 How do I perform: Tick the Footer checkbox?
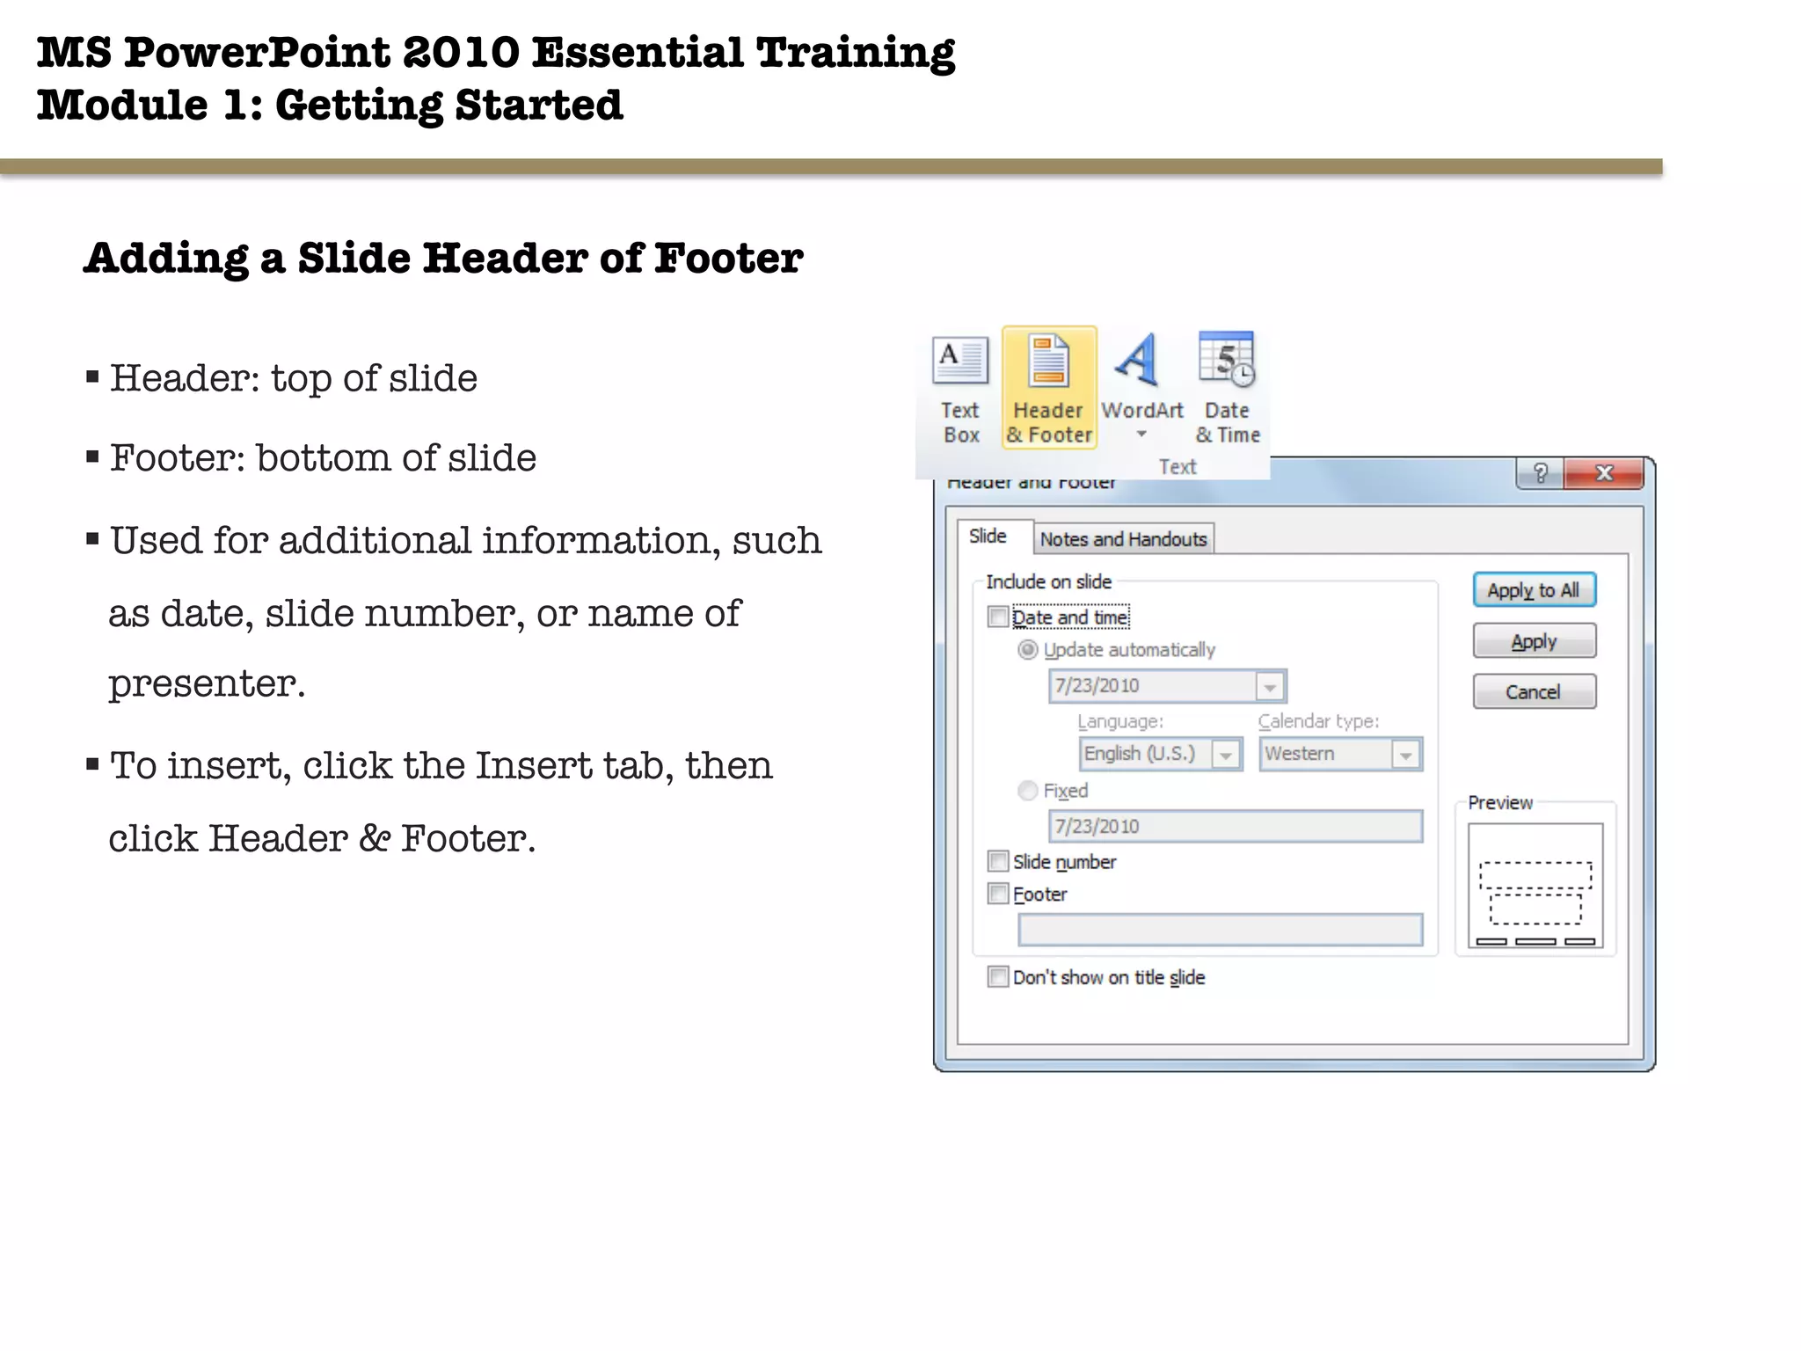pos(997,894)
